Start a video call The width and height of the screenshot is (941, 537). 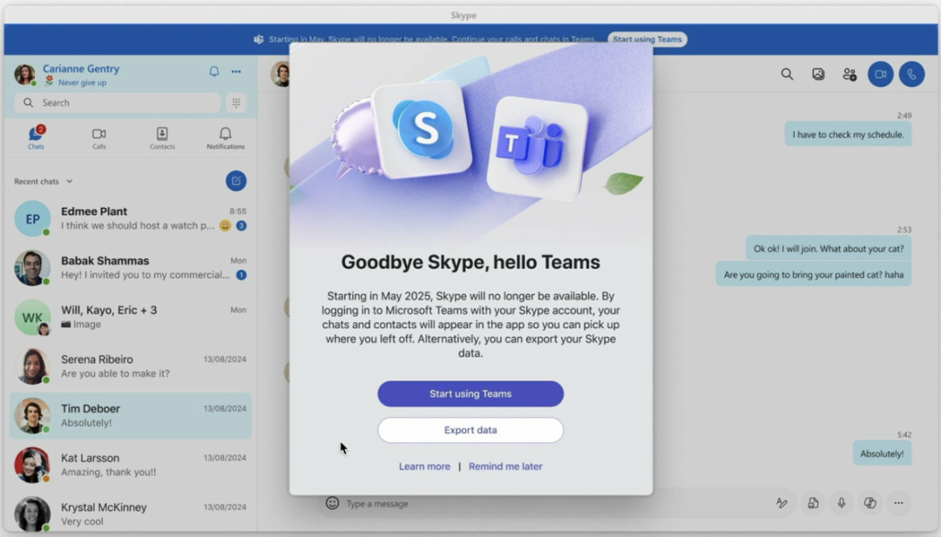tap(880, 74)
